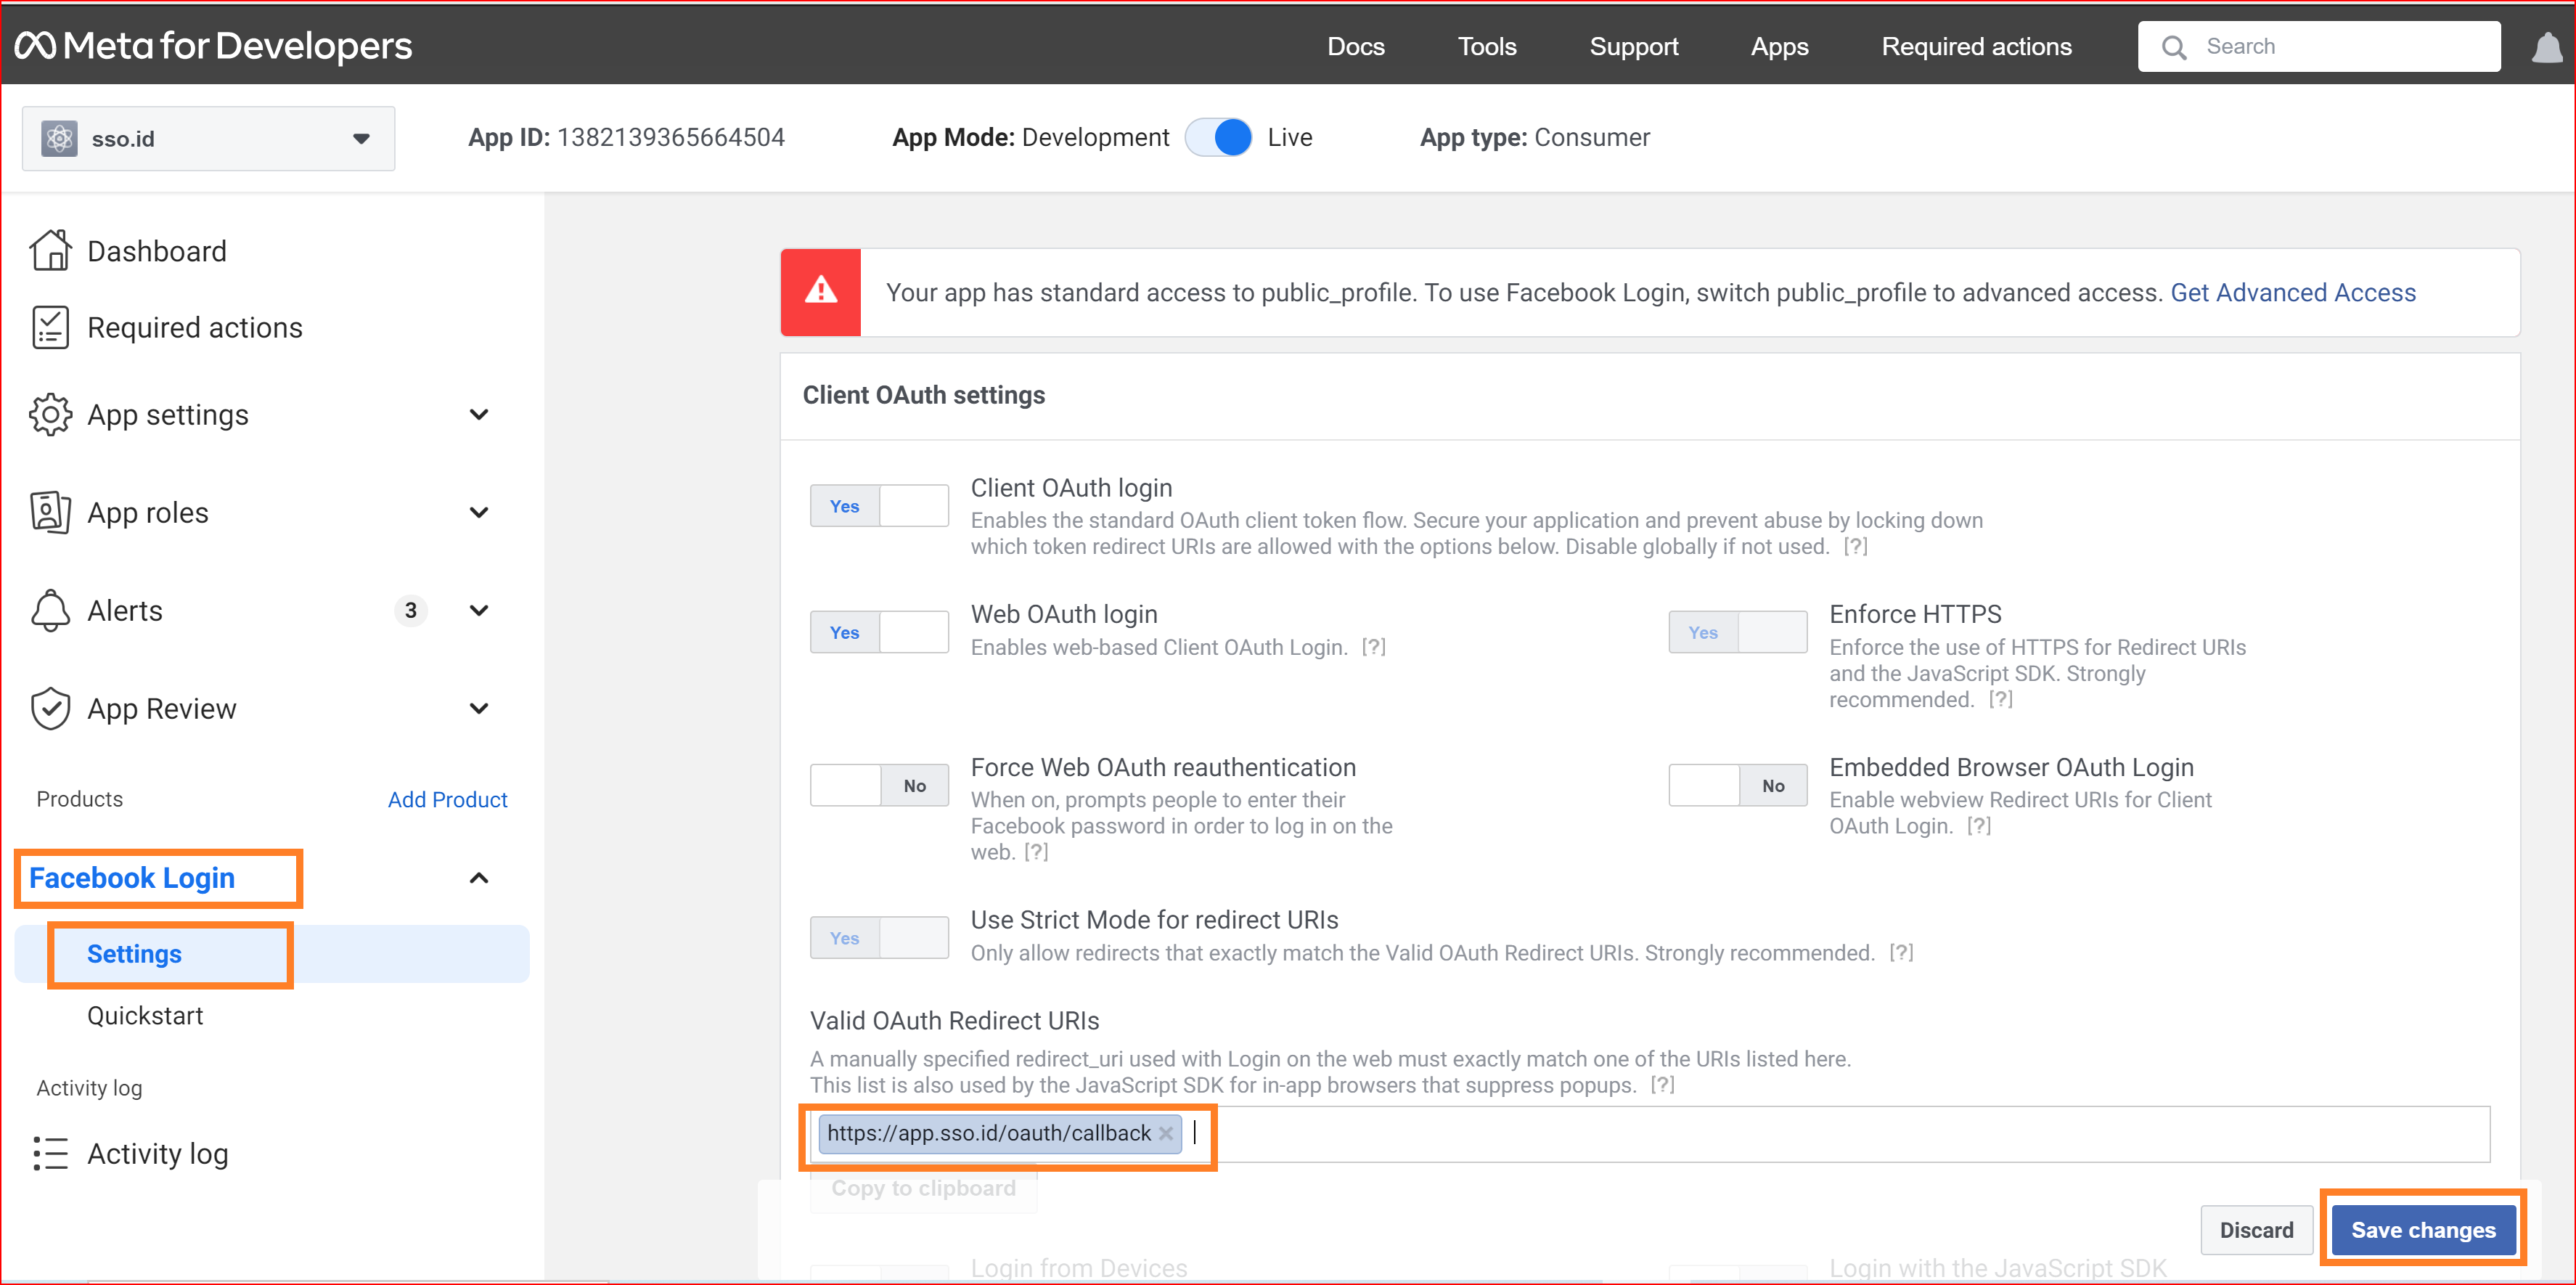Open Tools in the top navigation
Screen dimensions: 2576x1285
(1486, 47)
